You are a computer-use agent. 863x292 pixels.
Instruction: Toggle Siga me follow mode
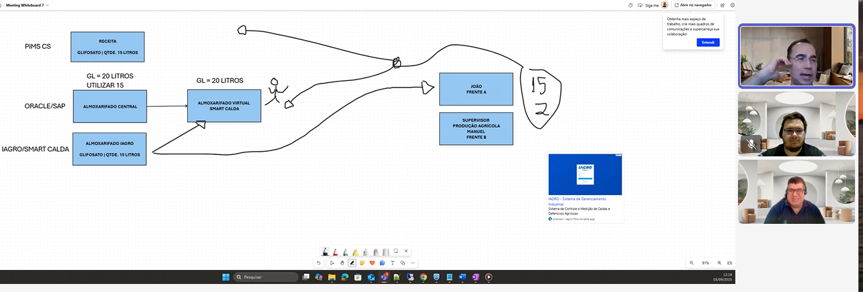(648, 5)
